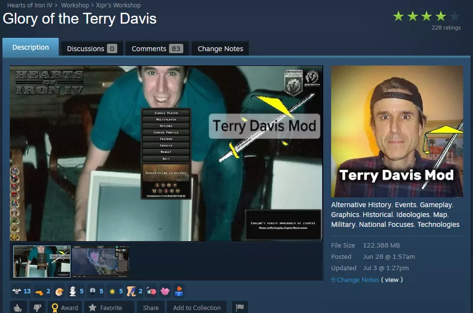Click the scroll and quill award reaction
The height and width of the screenshot is (313, 473).
[135, 291]
